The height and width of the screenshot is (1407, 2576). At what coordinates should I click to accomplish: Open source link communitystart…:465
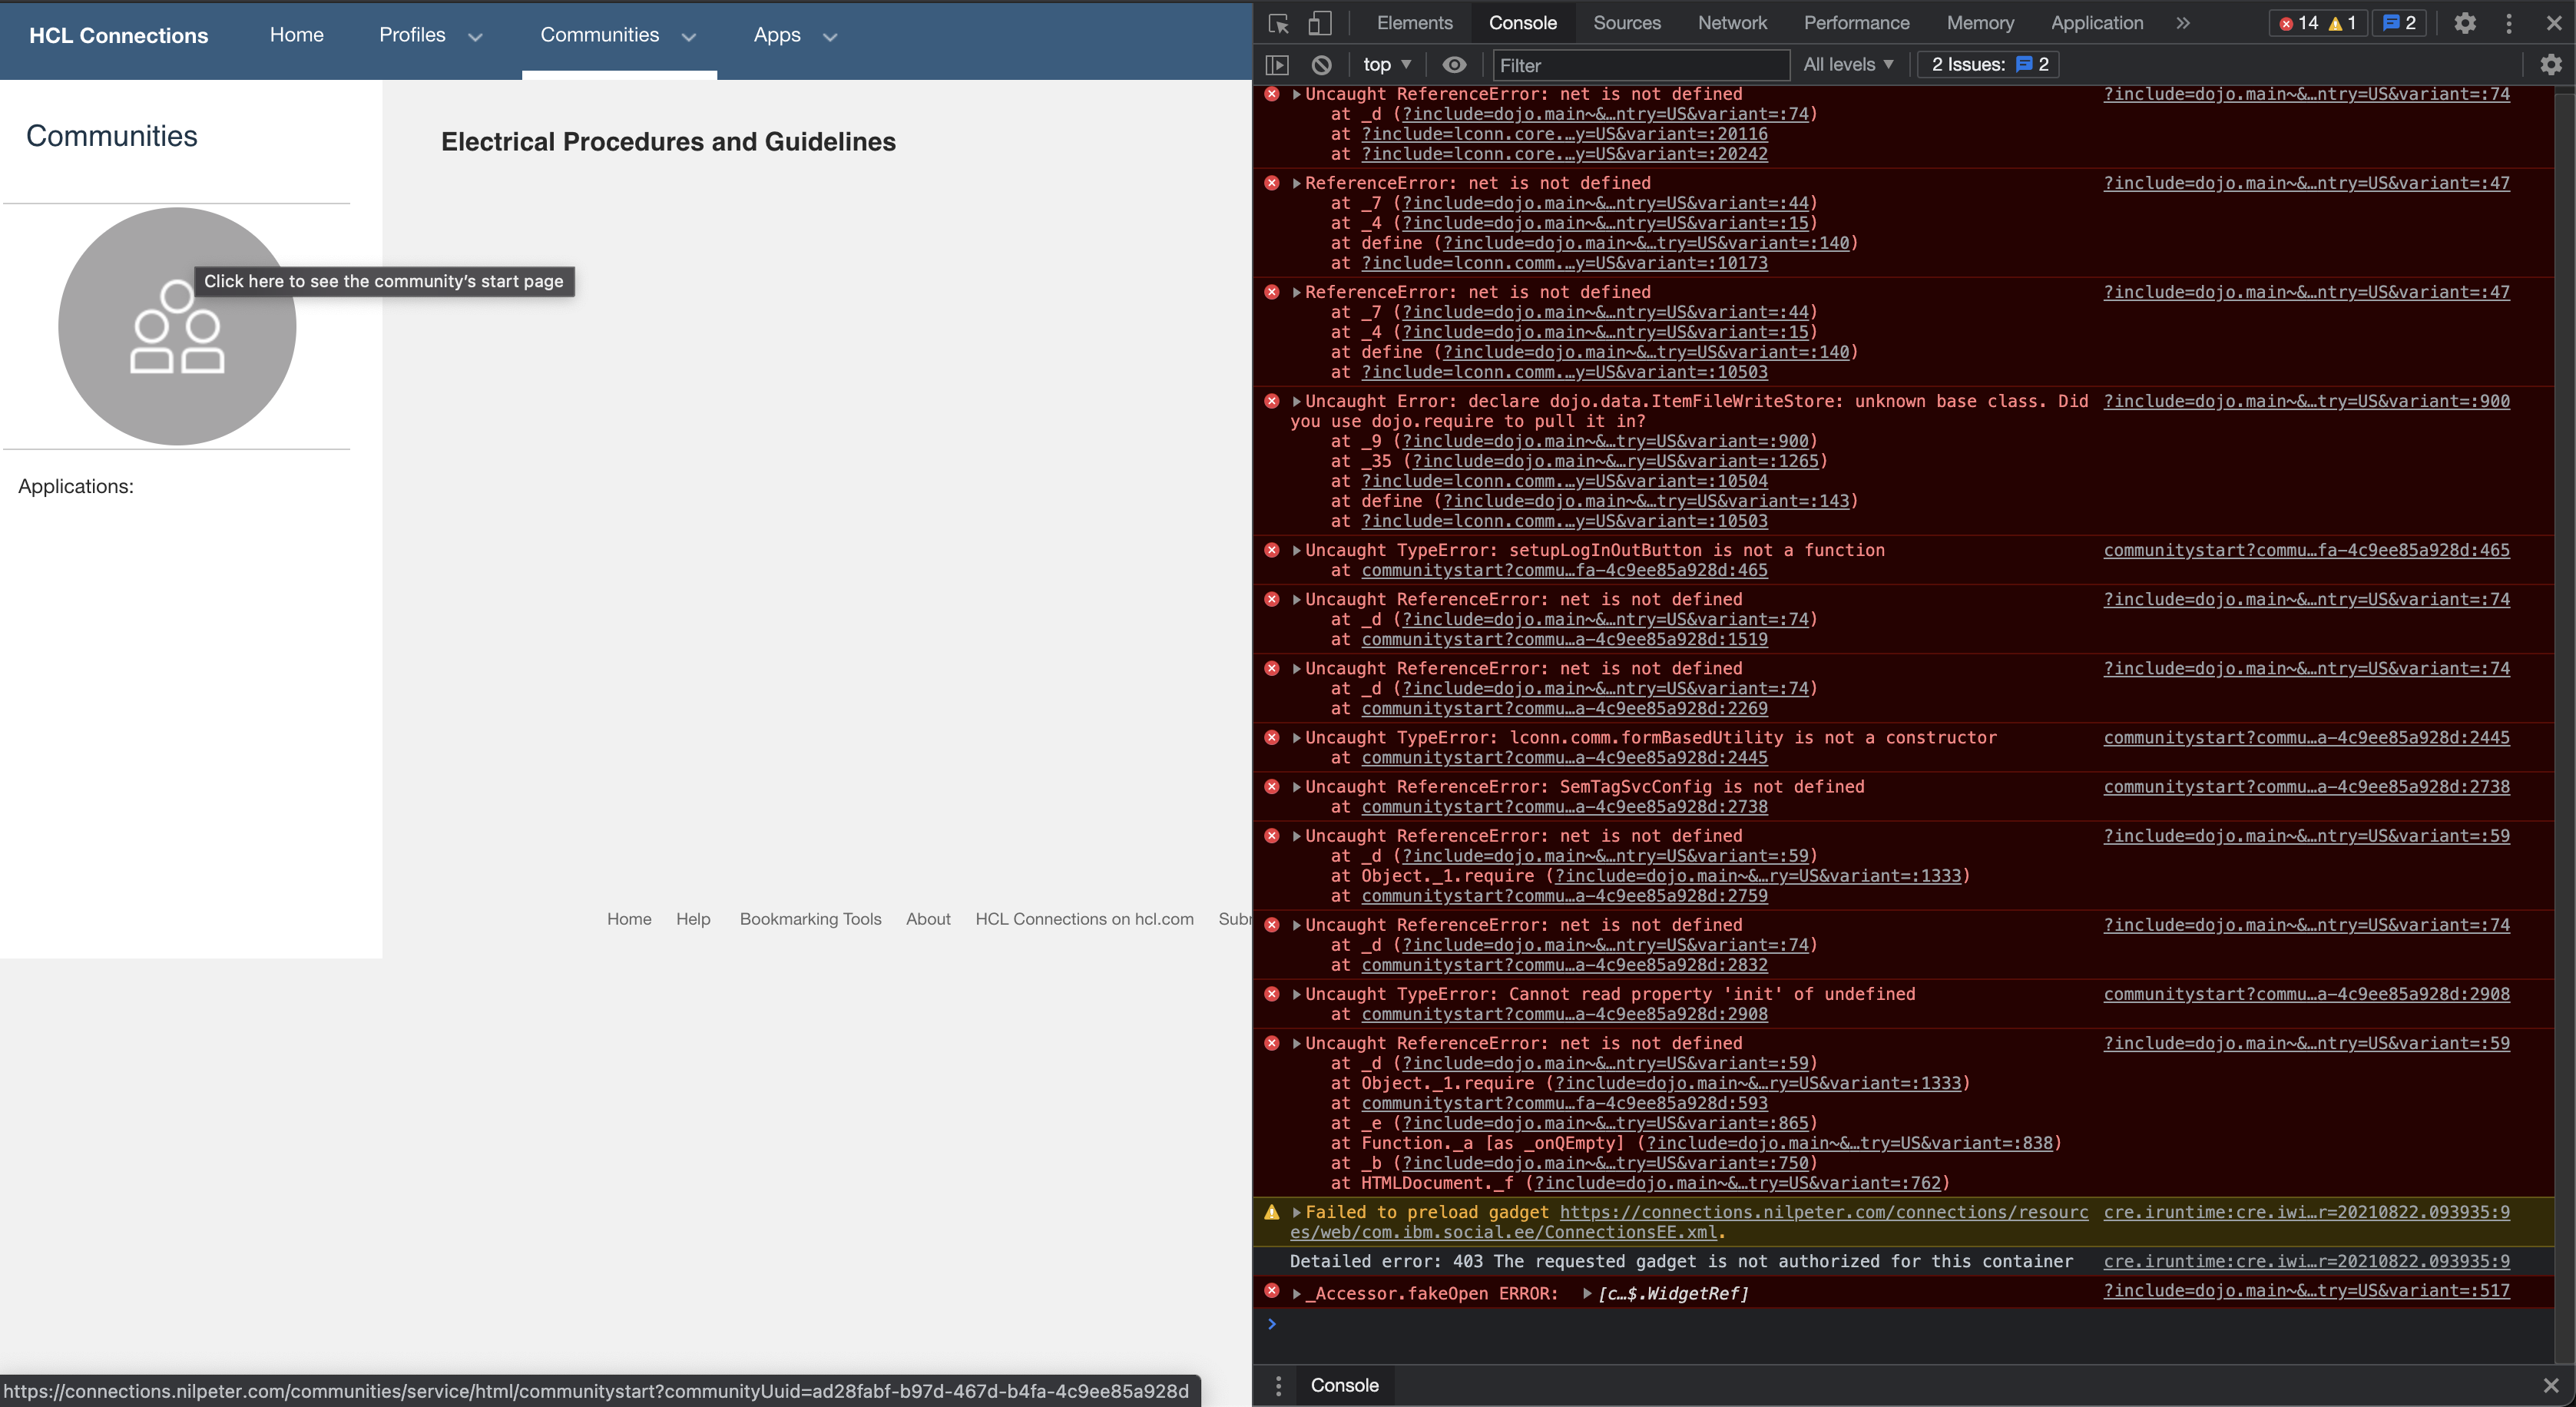coord(2306,551)
